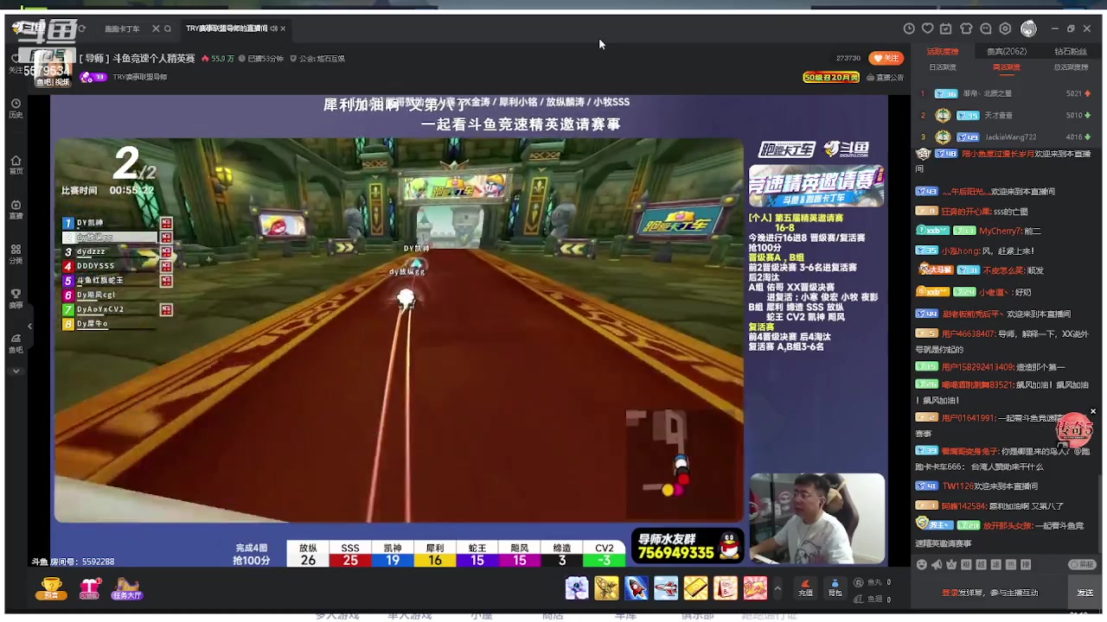Viewport: 1107px width, 622px height.
Task: Send pink card gift in gift bar
Action: (x=726, y=588)
